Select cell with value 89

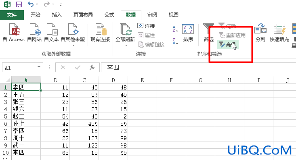point(113,138)
